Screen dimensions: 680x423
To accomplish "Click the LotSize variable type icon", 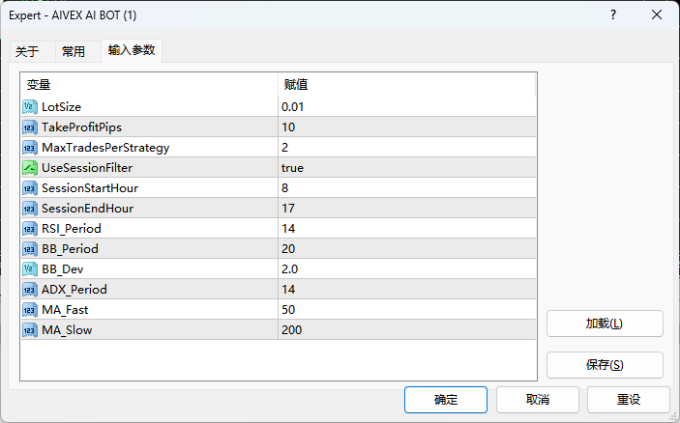I will (x=30, y=106).
